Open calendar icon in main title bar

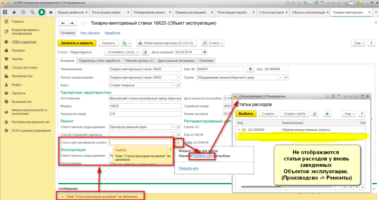[x=322, y=3]
